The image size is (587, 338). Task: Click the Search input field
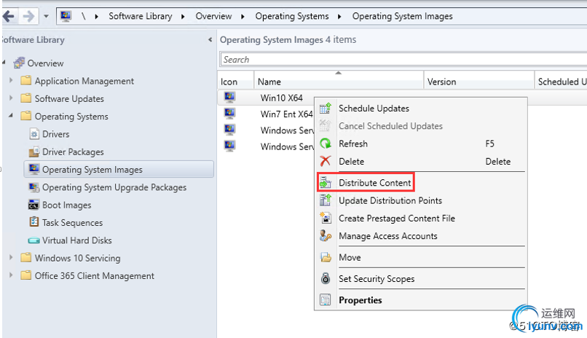(401, 60)
